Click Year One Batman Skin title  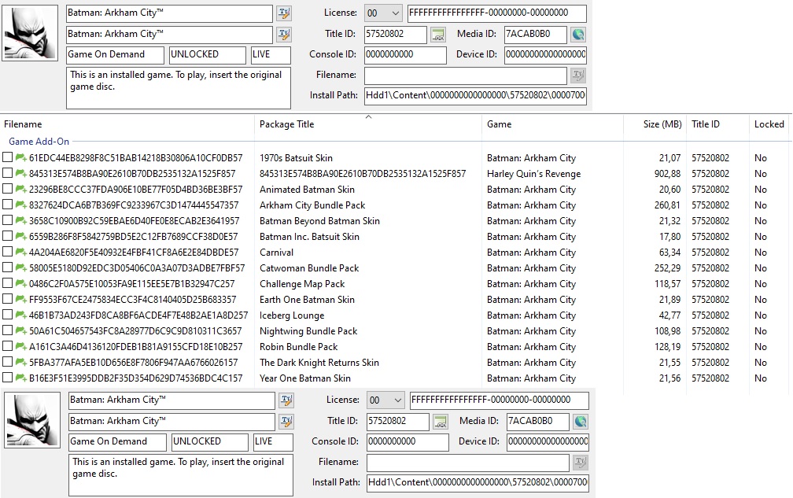pos(305,378)
